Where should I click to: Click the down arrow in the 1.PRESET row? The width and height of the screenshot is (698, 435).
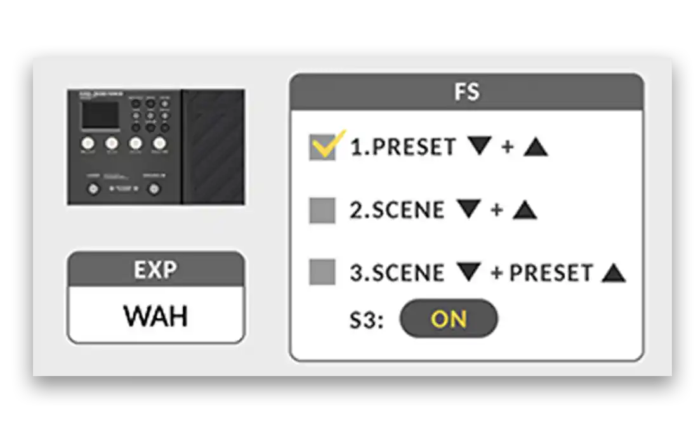479,146
